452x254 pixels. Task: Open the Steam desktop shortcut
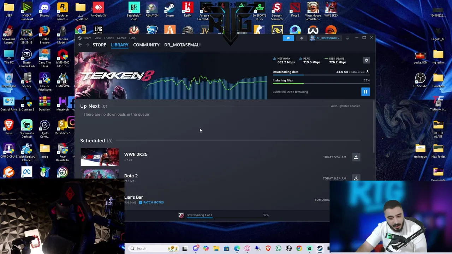point(170,10)
